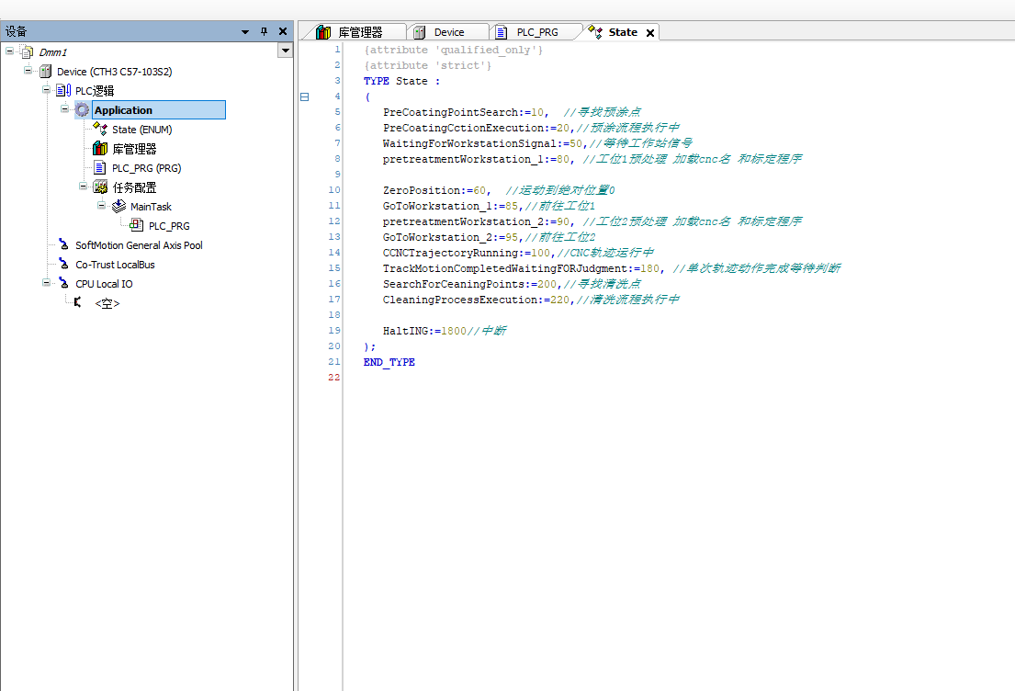Screen dimensions: 1015x691
Task: Click ZeroPosition:=60 code line
Action: click(x=499, y=190)
